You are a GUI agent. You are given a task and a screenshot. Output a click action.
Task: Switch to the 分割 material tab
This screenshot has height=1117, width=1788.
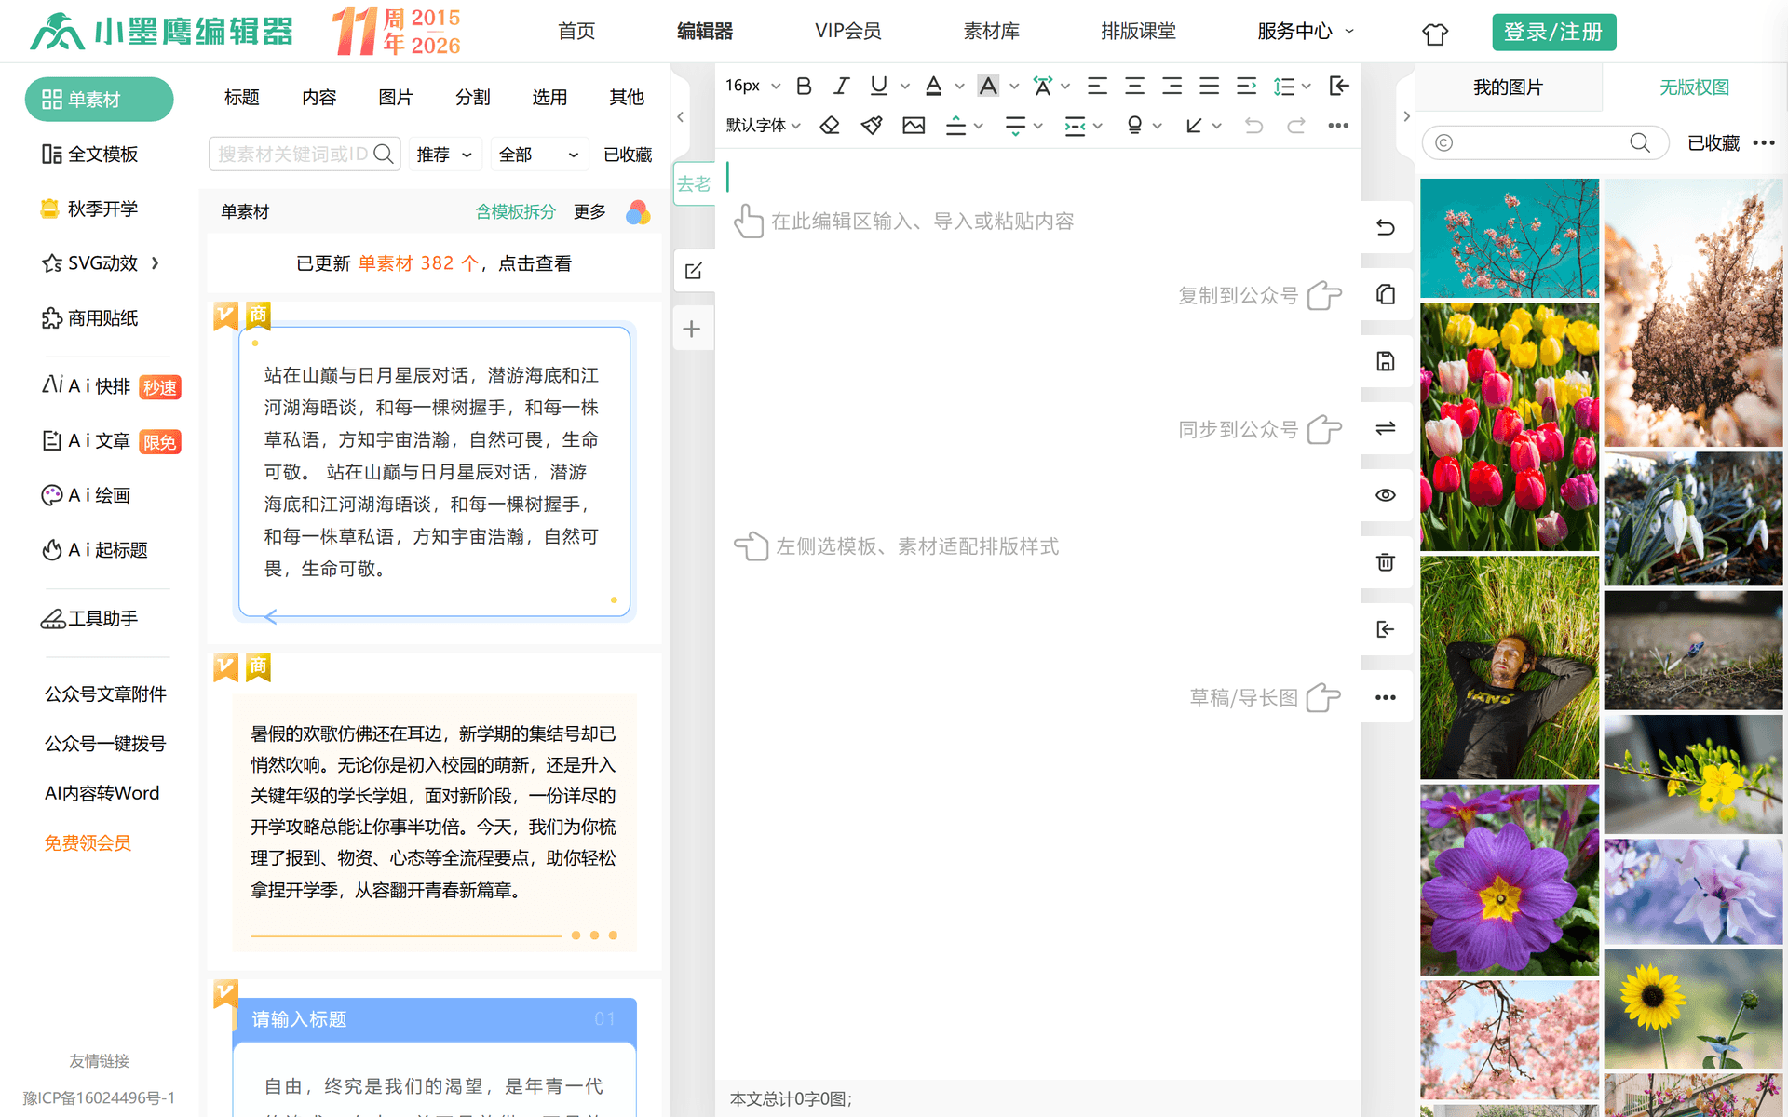coord(473,98)
